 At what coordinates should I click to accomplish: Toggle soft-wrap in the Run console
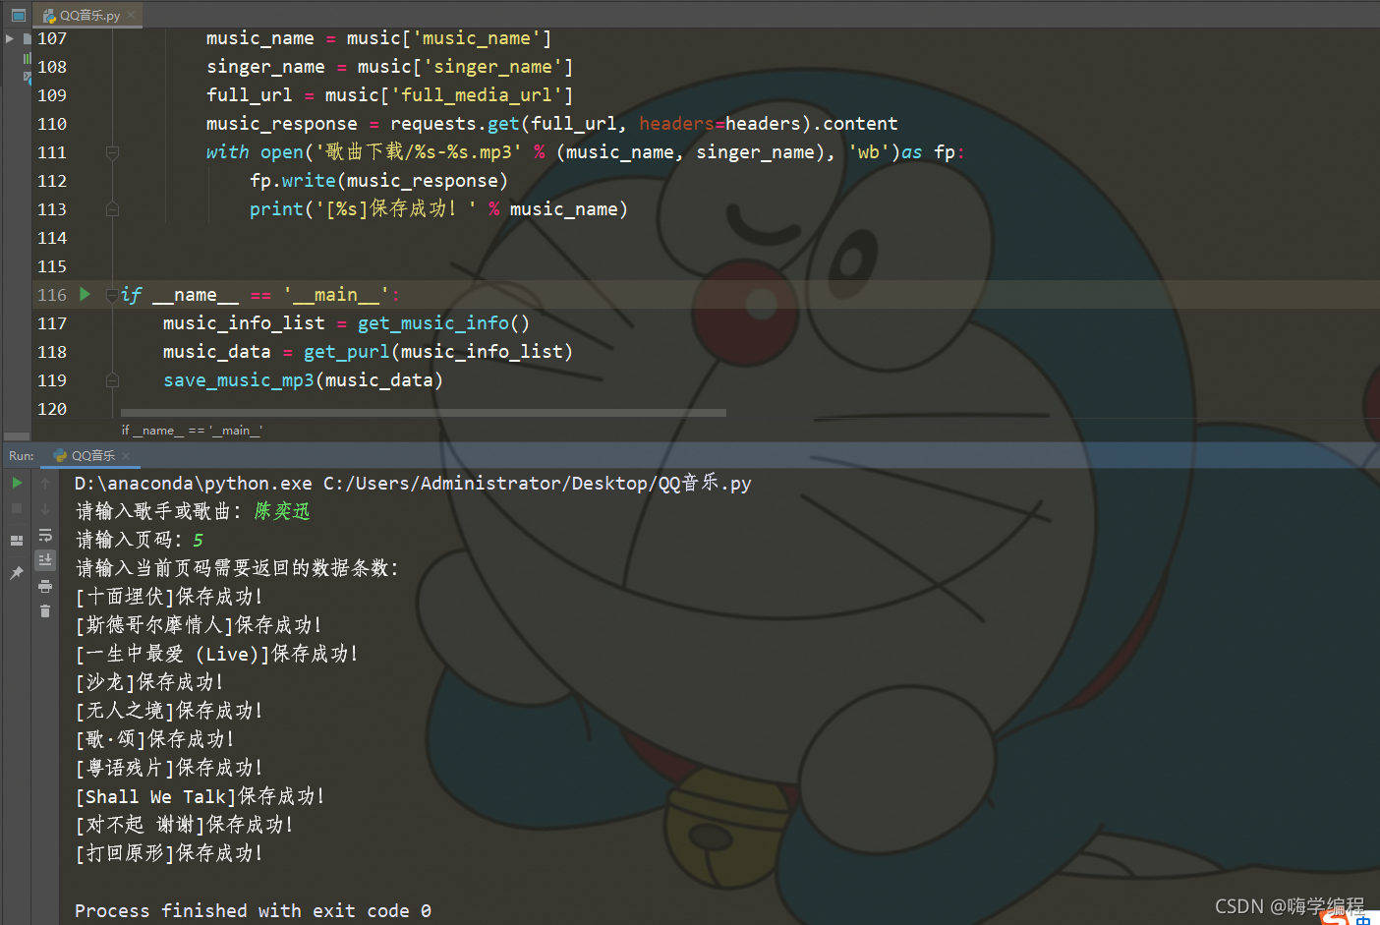(x=45, y=535)
